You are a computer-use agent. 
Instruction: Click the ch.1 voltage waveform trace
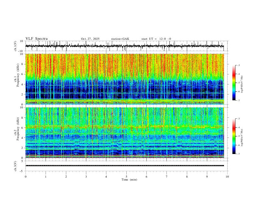pos(124,46)
